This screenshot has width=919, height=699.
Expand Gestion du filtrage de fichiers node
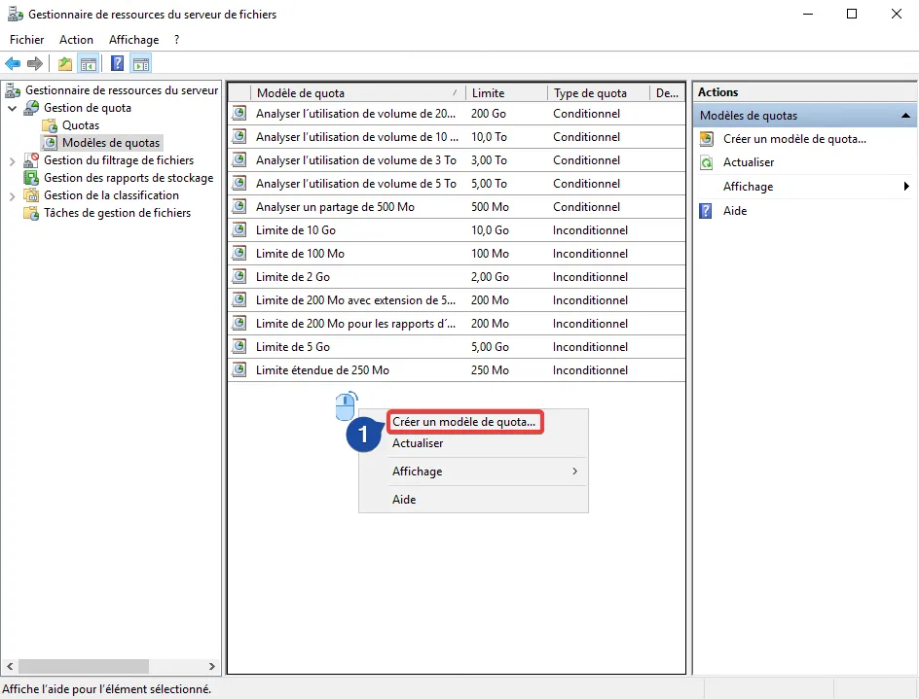click(12, 160)
